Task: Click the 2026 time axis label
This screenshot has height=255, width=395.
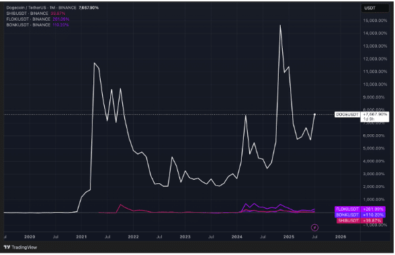Action: coord(341,237)
